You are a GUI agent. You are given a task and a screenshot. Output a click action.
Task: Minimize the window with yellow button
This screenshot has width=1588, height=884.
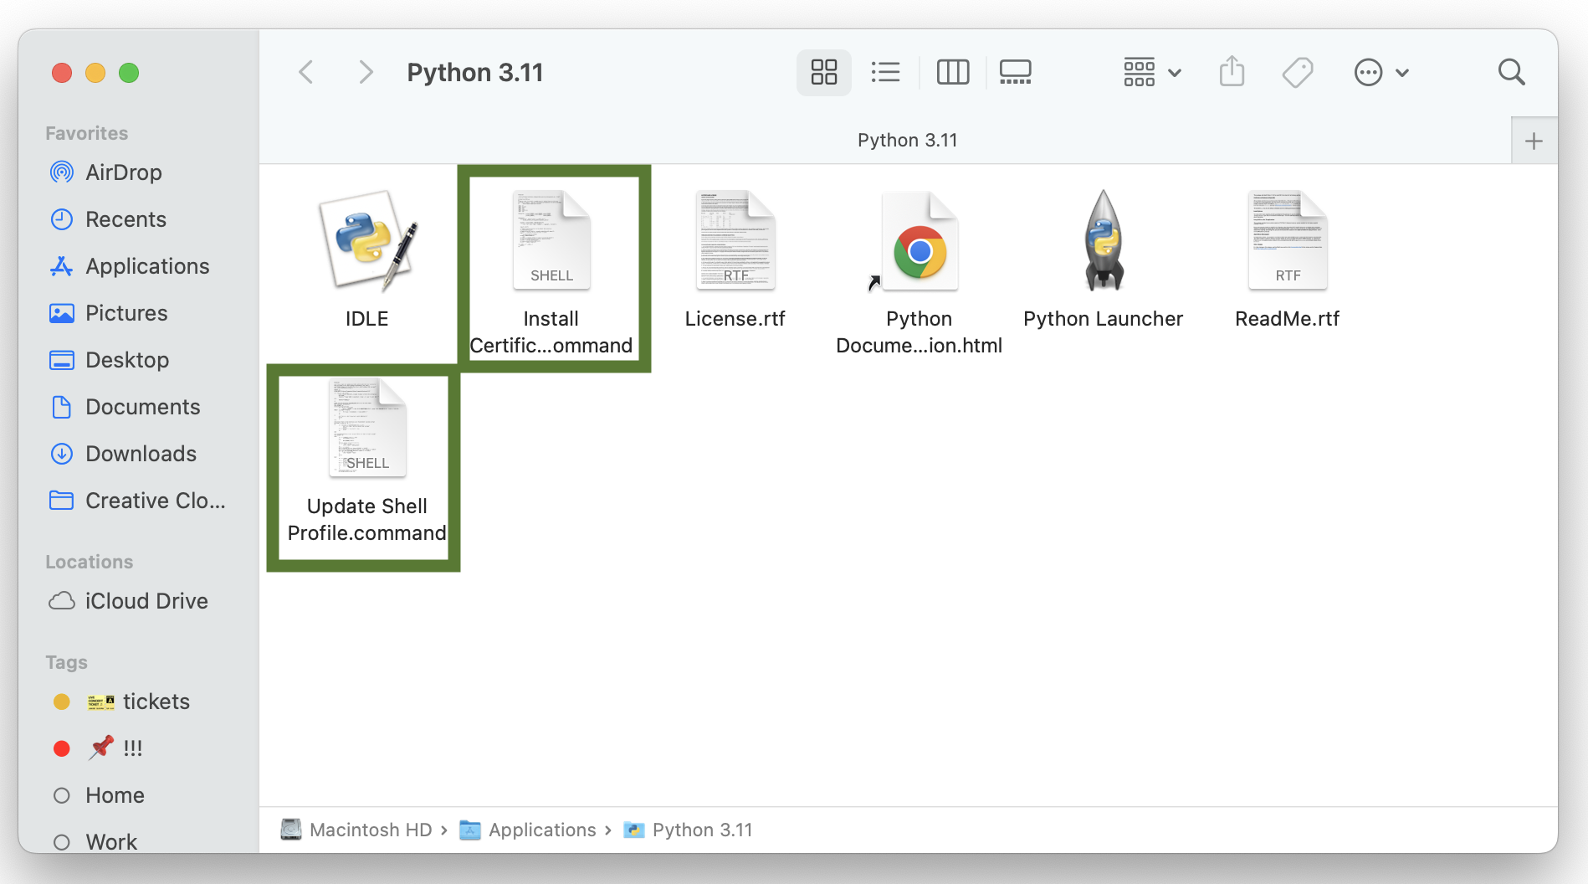[95, 73]
